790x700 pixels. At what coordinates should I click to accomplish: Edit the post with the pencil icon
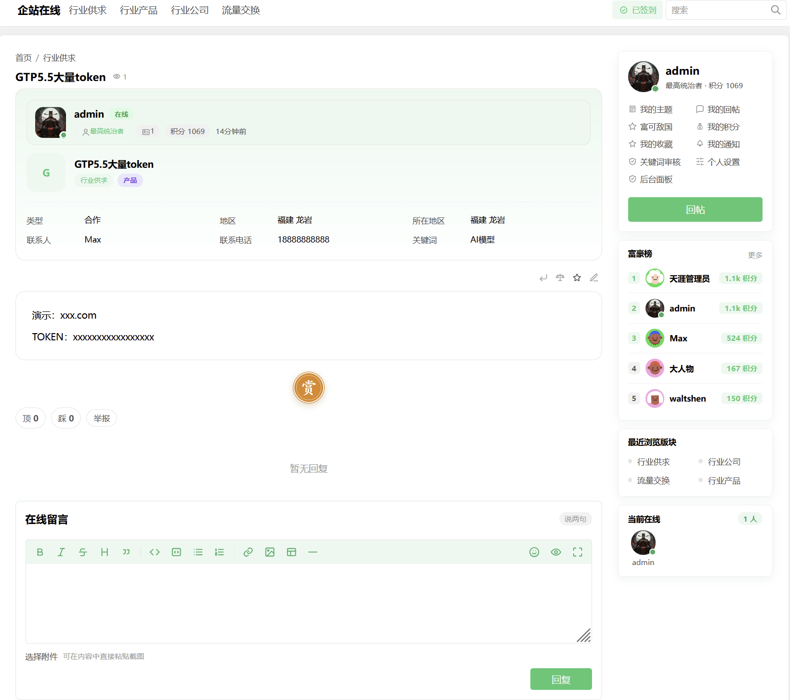594,278
